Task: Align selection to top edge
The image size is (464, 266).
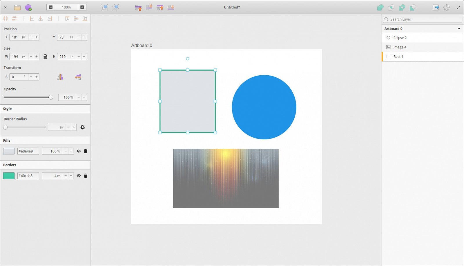Action: click(x=67, y=19)
